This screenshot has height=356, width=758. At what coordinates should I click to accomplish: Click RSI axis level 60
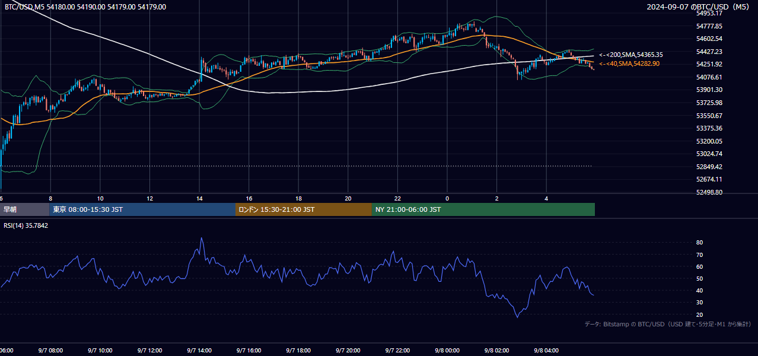[700, 266]
